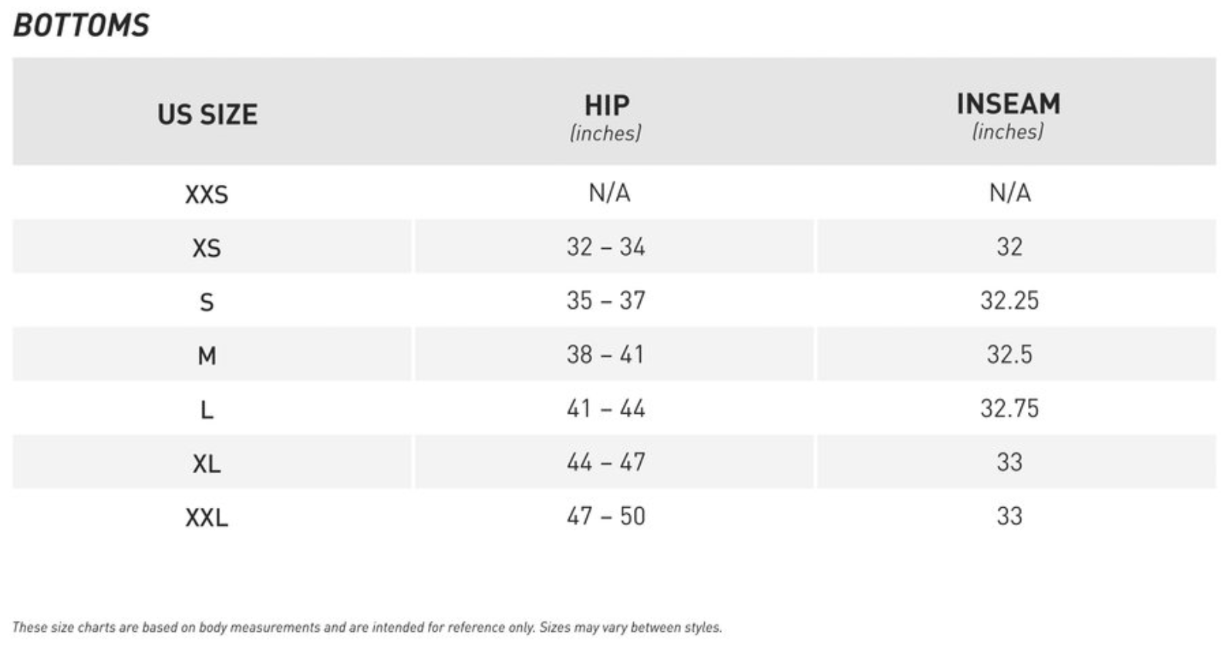Image resolution: width=1223 pixels, height=652 pixels.
Task: Click the XXS size row label
Action: coord(207,194)
